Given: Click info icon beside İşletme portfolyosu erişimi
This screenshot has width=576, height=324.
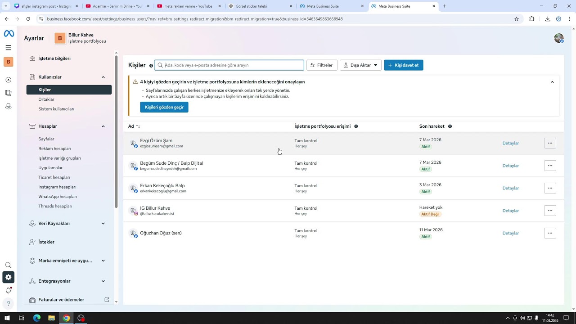Looking at the screenshot, I should coord(356,126).
